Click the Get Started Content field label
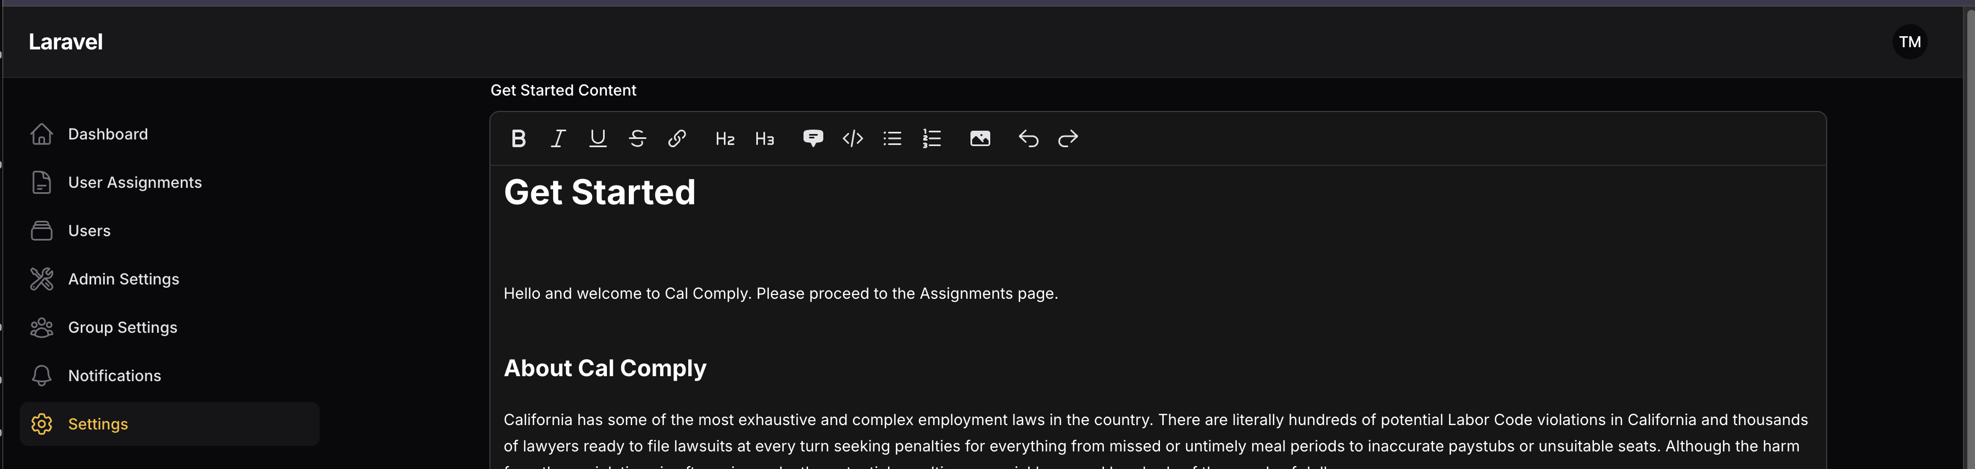The image size is (1975, 469). [564, 91]
